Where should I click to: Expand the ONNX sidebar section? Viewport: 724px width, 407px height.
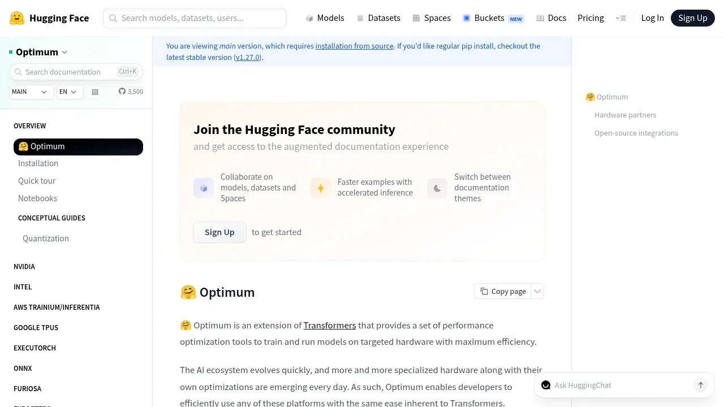[x=23, y=369]
